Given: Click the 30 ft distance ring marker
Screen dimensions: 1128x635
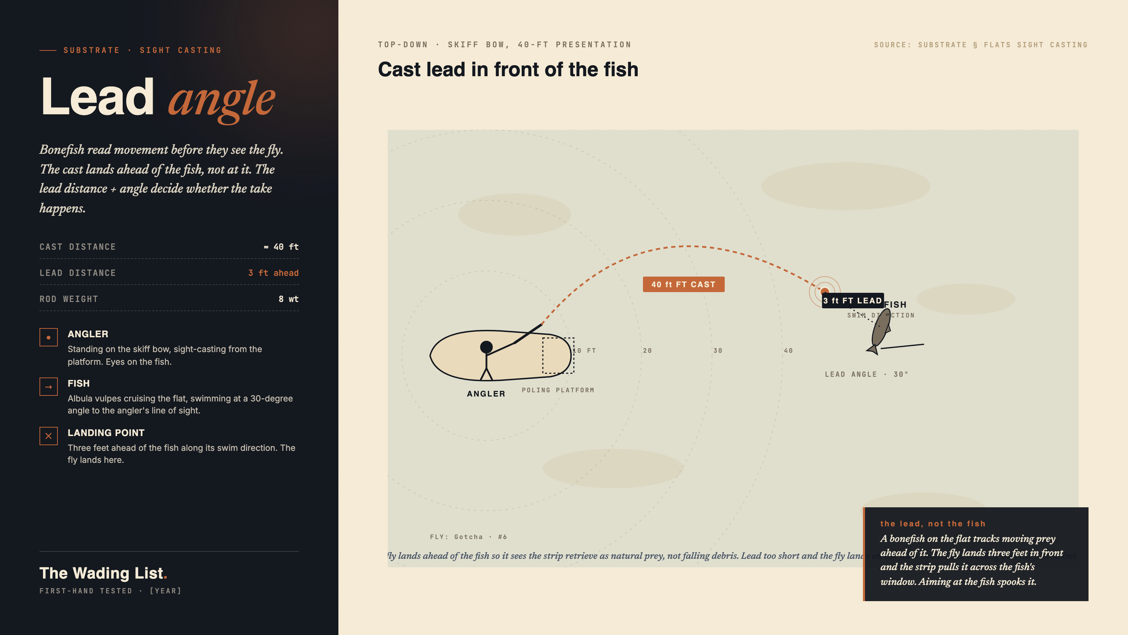Looking at the screenshot, I should (x=718, y=351).
